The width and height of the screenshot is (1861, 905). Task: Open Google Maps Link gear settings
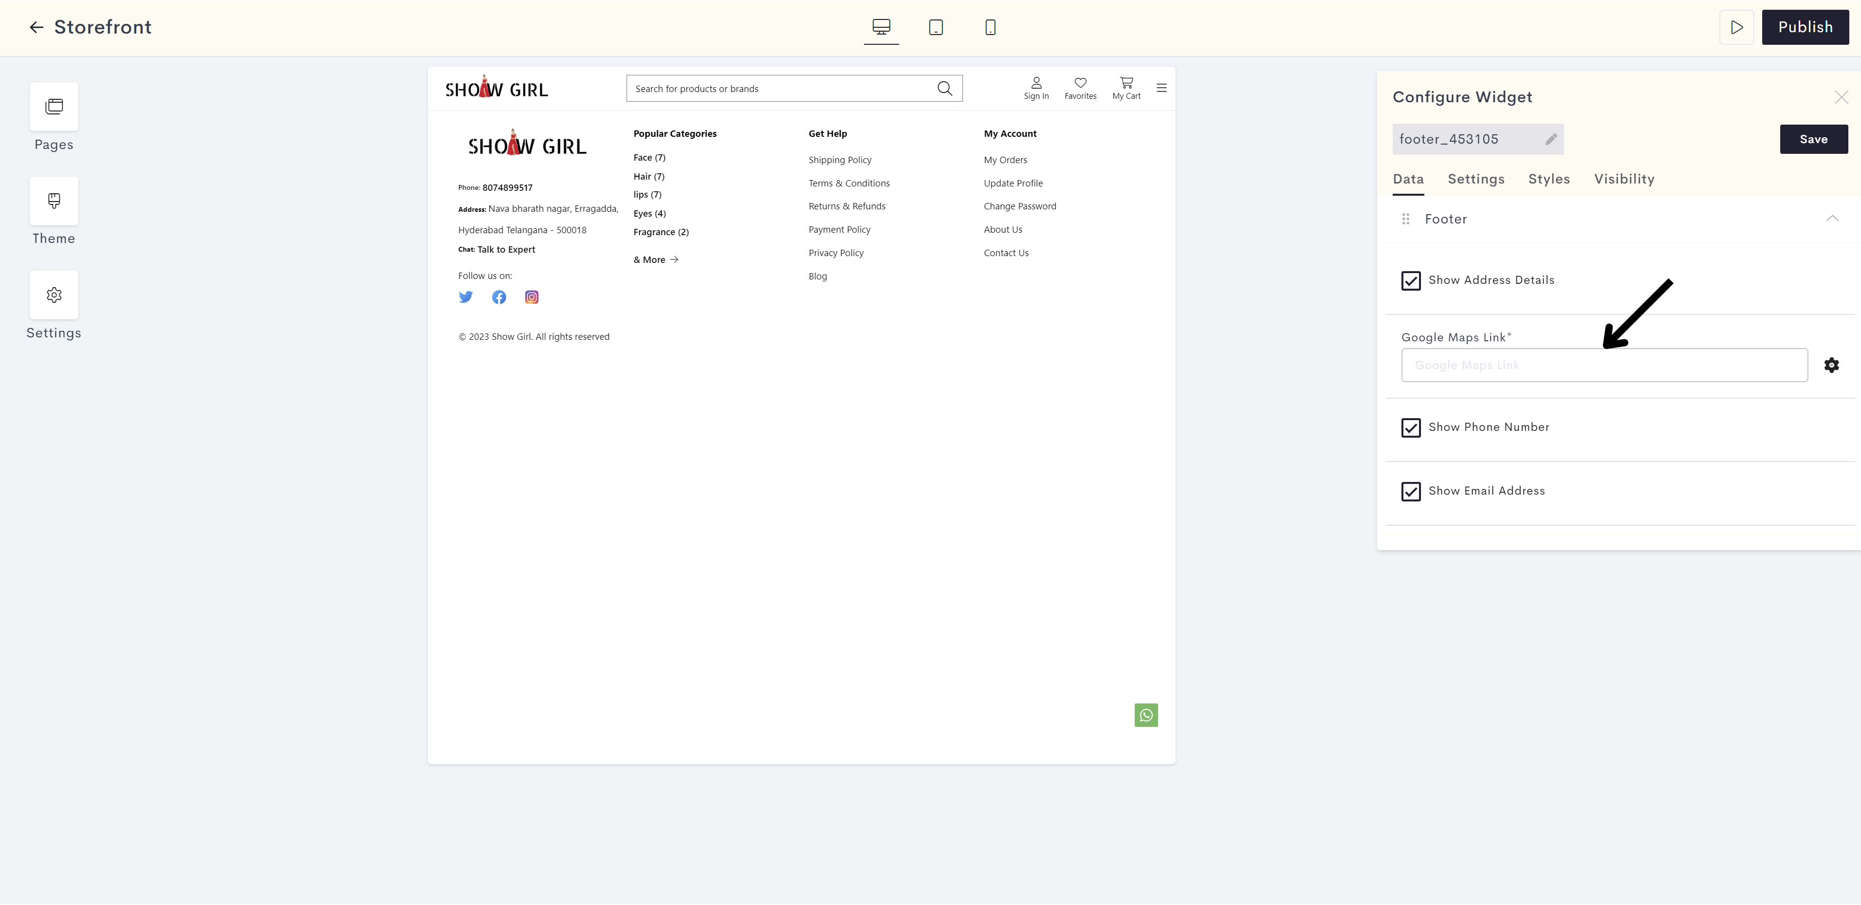pos(1831,366)
